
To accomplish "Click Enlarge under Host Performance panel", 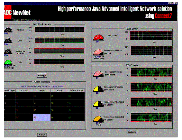I will pos(42,76).
